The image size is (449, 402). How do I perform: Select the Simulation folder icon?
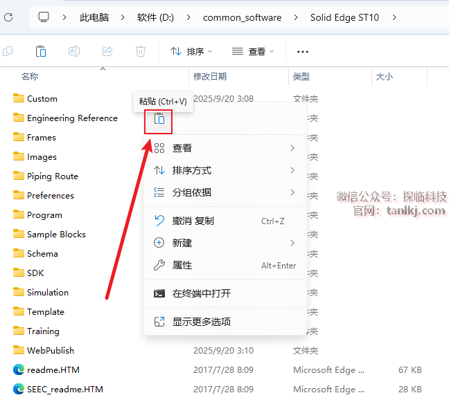tap(19, 292)
